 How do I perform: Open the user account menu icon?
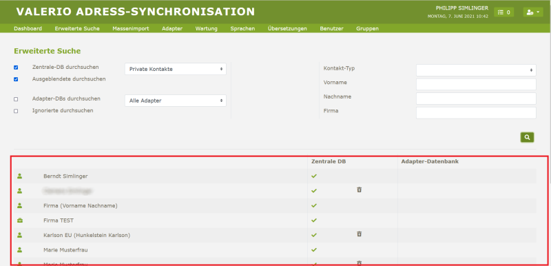[x=533, y=12]
